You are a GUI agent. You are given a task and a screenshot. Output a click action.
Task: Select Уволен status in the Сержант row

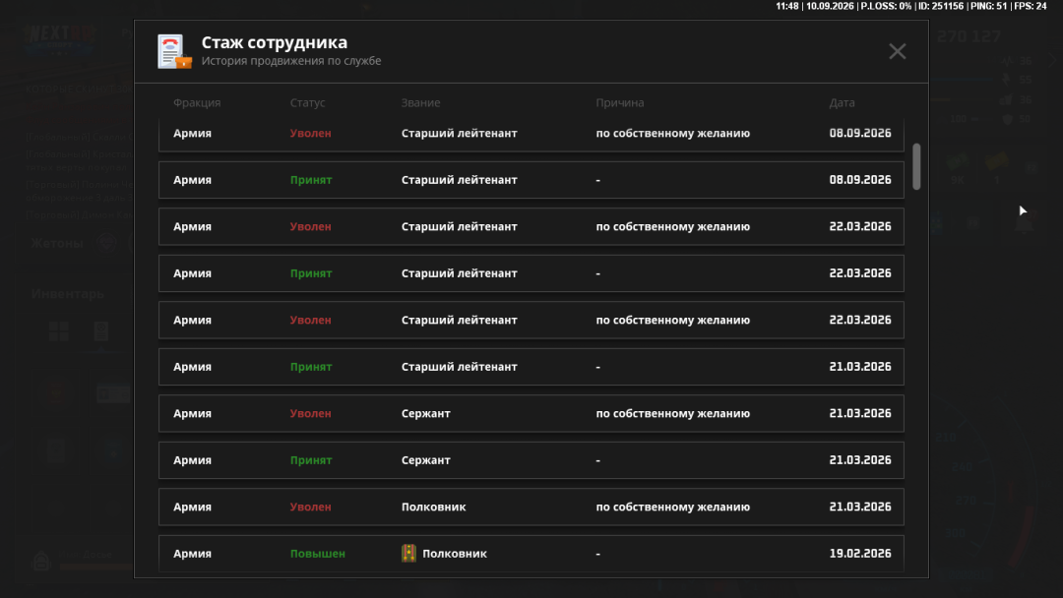[x=310, y=414]
